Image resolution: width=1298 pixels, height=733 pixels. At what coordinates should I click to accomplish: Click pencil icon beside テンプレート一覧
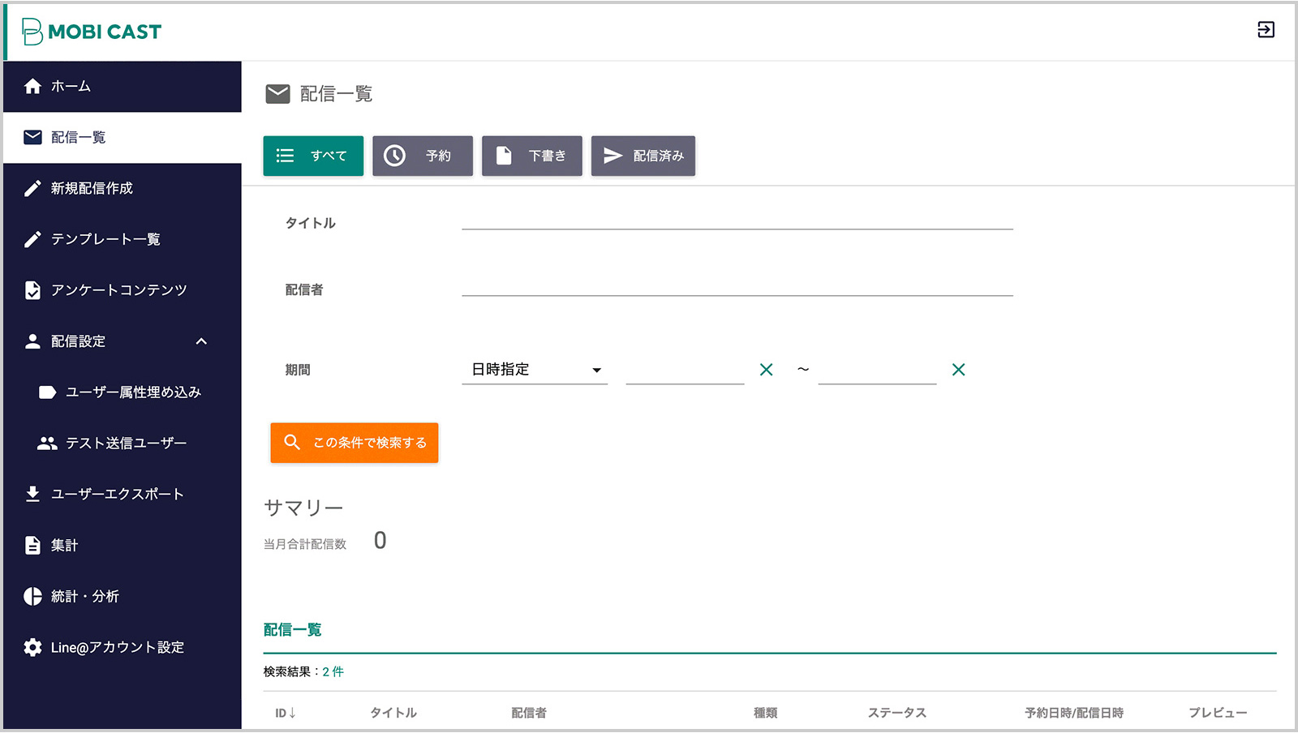tap(32, 239)
